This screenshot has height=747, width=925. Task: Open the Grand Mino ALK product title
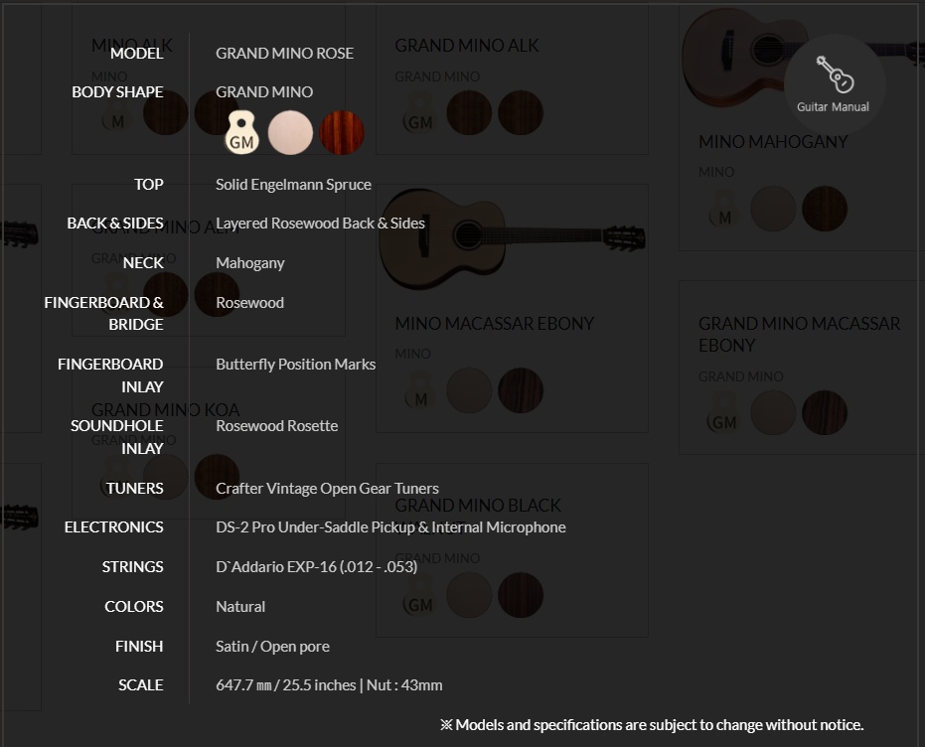[x=467, y=46]
